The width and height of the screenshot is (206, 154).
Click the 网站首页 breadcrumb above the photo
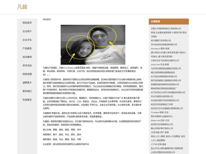(x=47, y=19)
